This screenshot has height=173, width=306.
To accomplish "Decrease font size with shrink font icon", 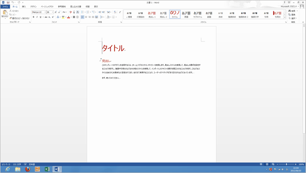I will point(59,12).
